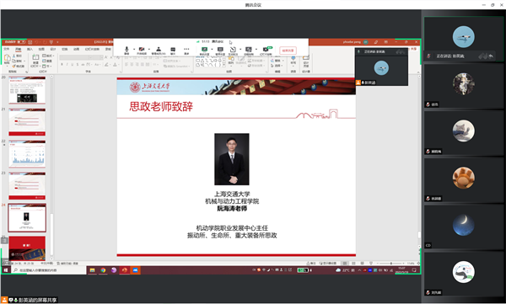
Task: Click the Format Painter in clipboard group
Action: 19,66
